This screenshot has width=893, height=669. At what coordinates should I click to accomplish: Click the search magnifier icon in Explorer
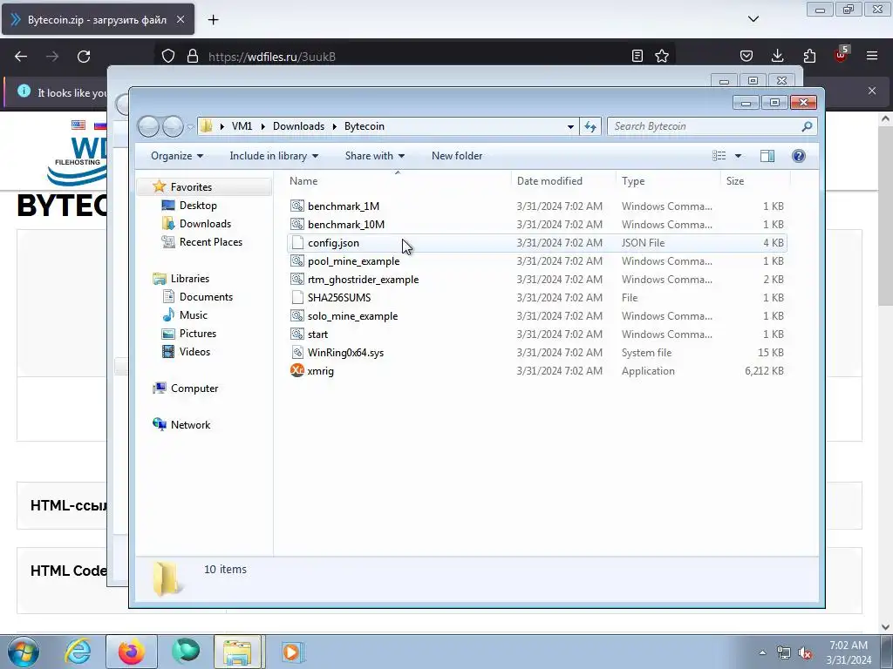click(x=807, y=126)
